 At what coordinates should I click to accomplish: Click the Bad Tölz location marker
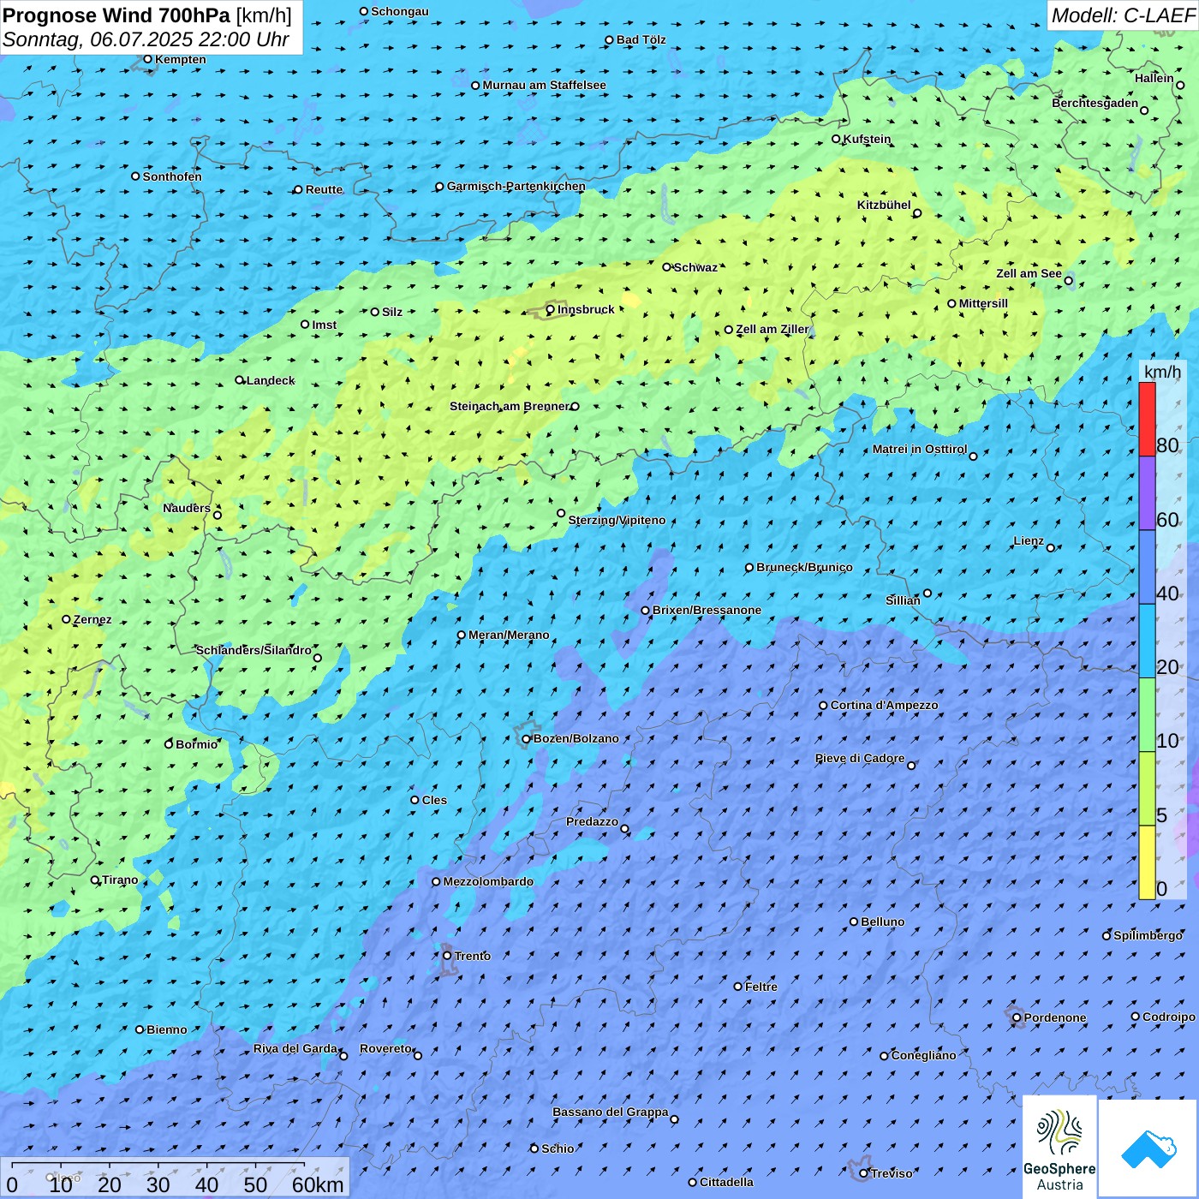pos(609,39)
